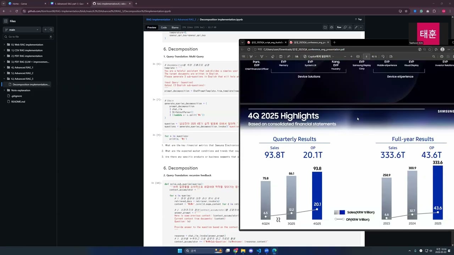Open the PDF table of contents icon
The image size is (454, 255).
click(x=243, y=57)
